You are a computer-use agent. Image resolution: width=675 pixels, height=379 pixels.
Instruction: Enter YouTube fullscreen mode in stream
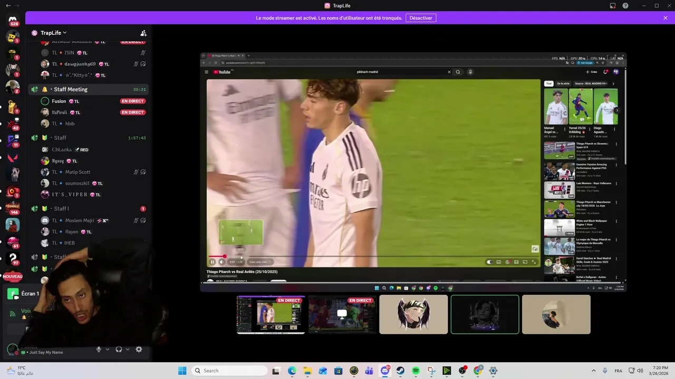pos(534,262)
